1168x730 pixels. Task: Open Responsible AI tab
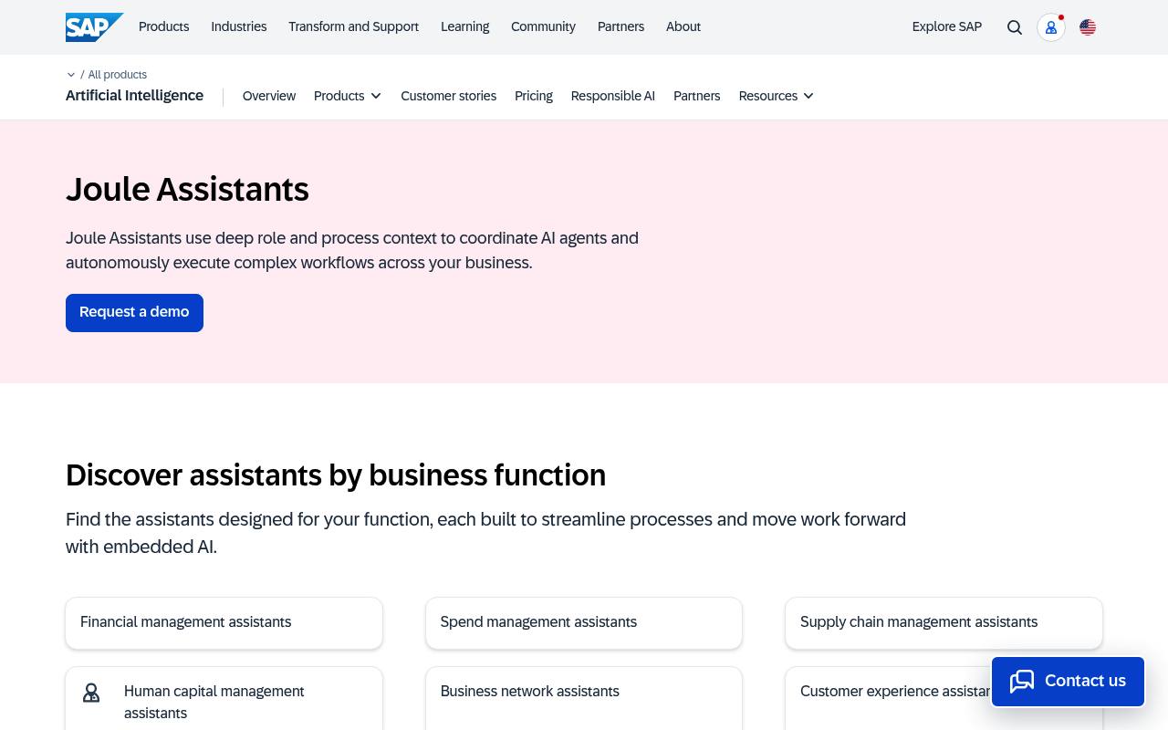[x=613, y=96]
